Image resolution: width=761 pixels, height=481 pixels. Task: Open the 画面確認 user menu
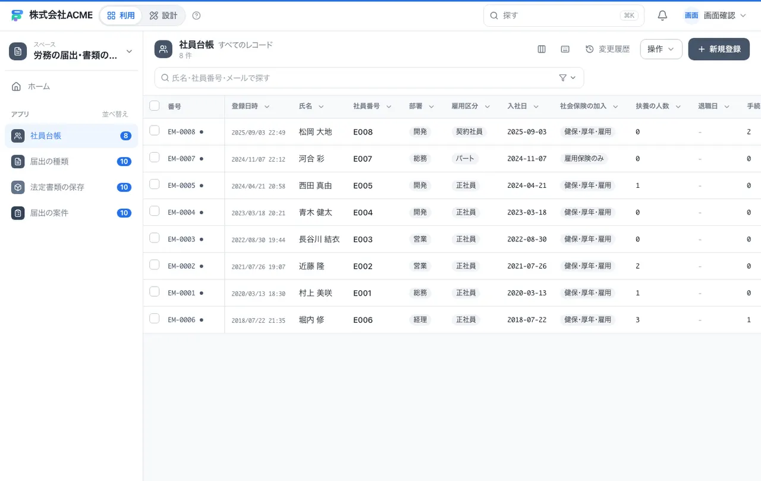point(715,15)
